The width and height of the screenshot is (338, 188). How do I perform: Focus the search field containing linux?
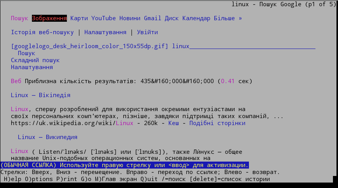tap(243, 46)
